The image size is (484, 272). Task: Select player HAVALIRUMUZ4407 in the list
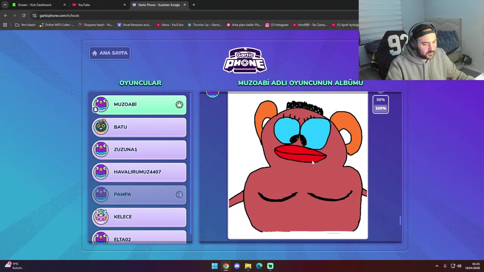(x=139, y=172)
